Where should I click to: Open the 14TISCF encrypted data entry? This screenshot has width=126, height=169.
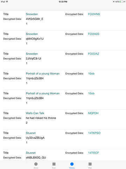click(x=93, y=153)
